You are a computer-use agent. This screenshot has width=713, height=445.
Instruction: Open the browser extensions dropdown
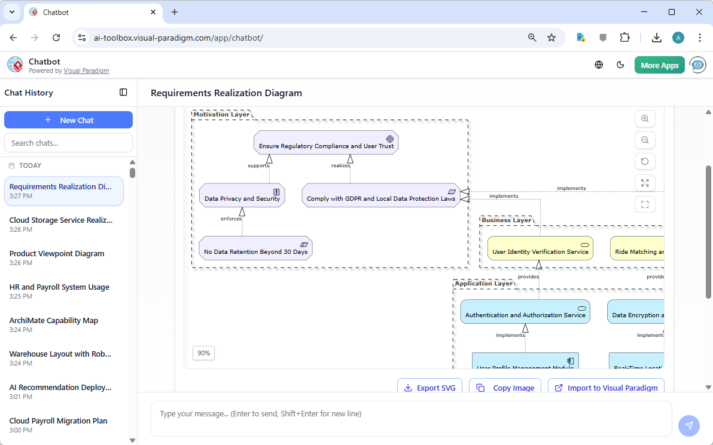[x=624, y=37]
